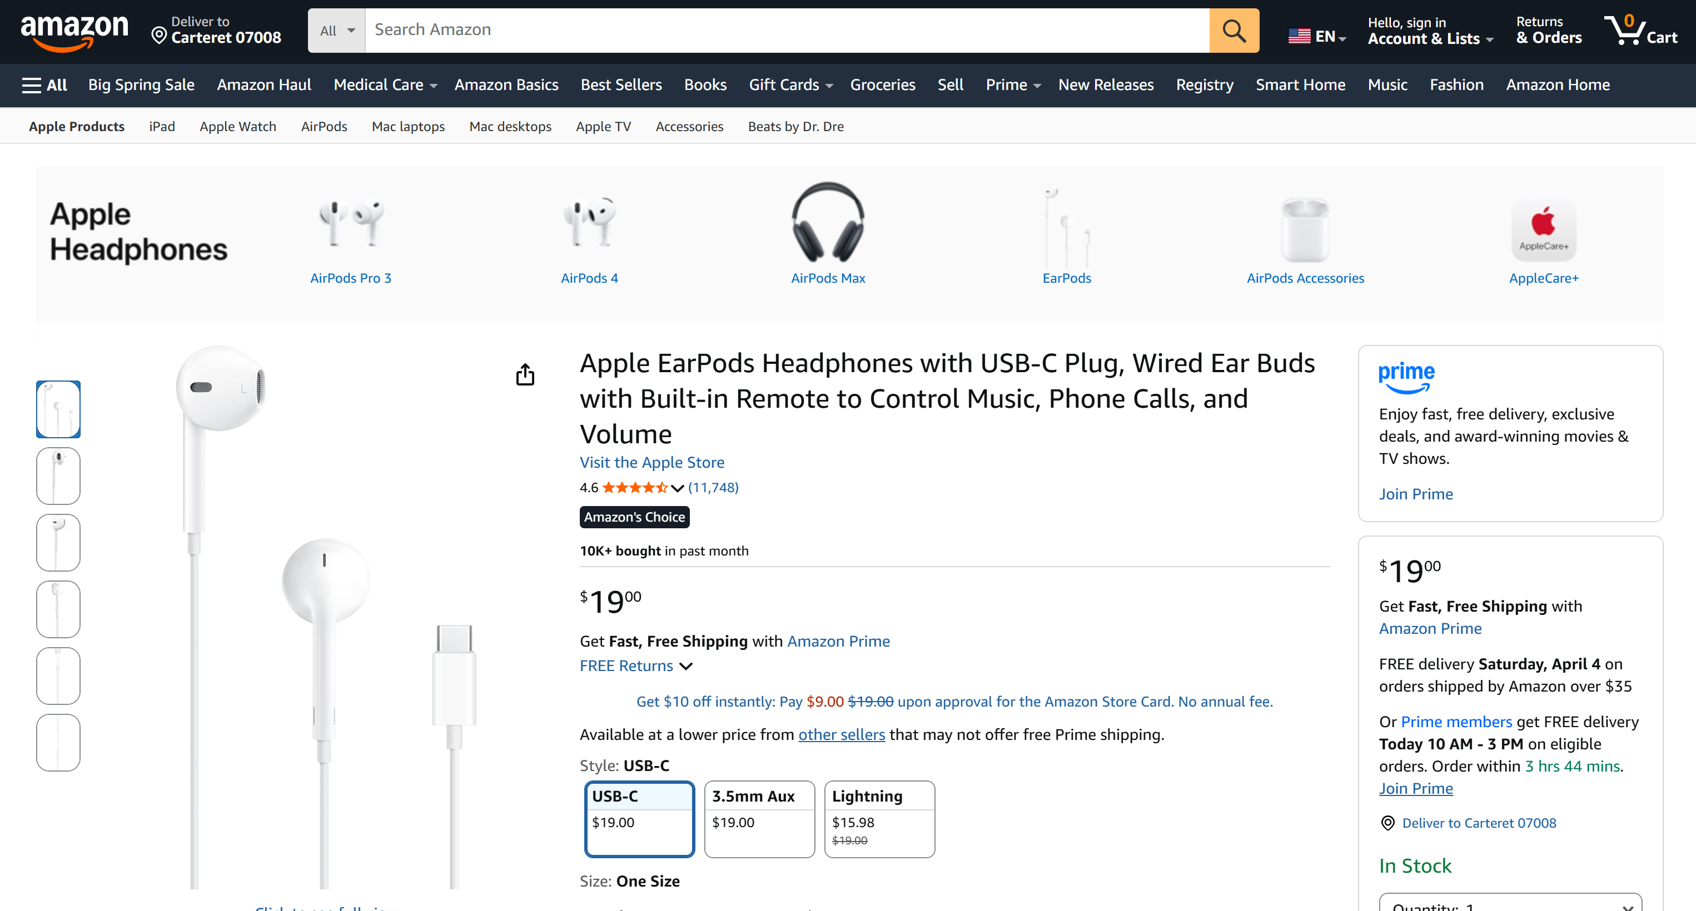Select the USB-C style option

point(639,819)
